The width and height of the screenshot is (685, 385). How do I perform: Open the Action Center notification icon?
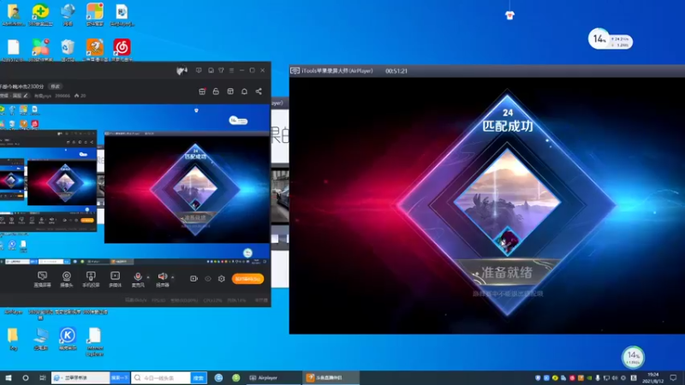pos(673,377)
